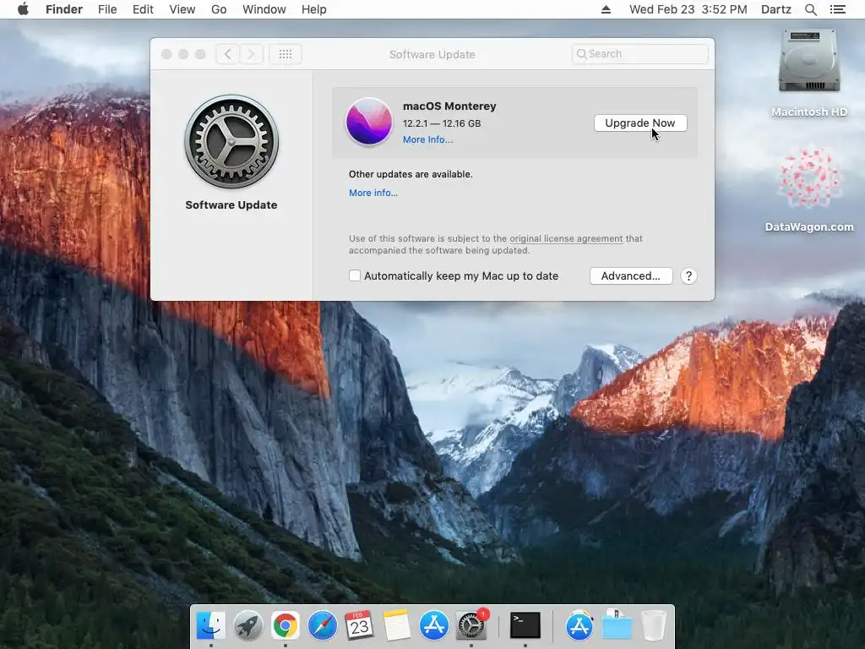This screenshot has width=865, height=649.
Task: Focus the Search field in the preferences window
Action: pos(640,54)
